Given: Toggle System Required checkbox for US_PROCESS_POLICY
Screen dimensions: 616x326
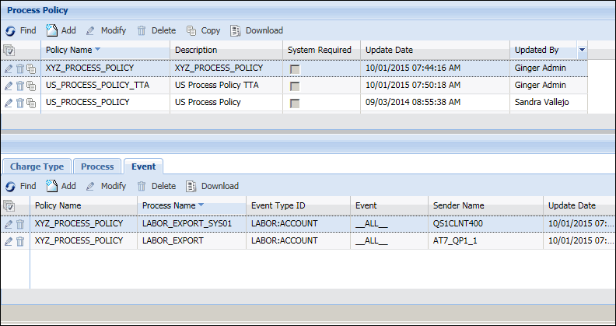Looking at the screenshot, I should point(295,103).
